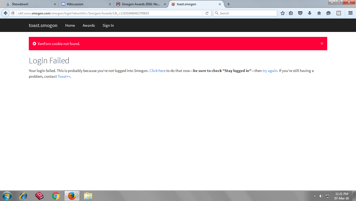Open the red book app on taskbar
Image resolution: width=356 pixels, height=201 pixels.
40,196
